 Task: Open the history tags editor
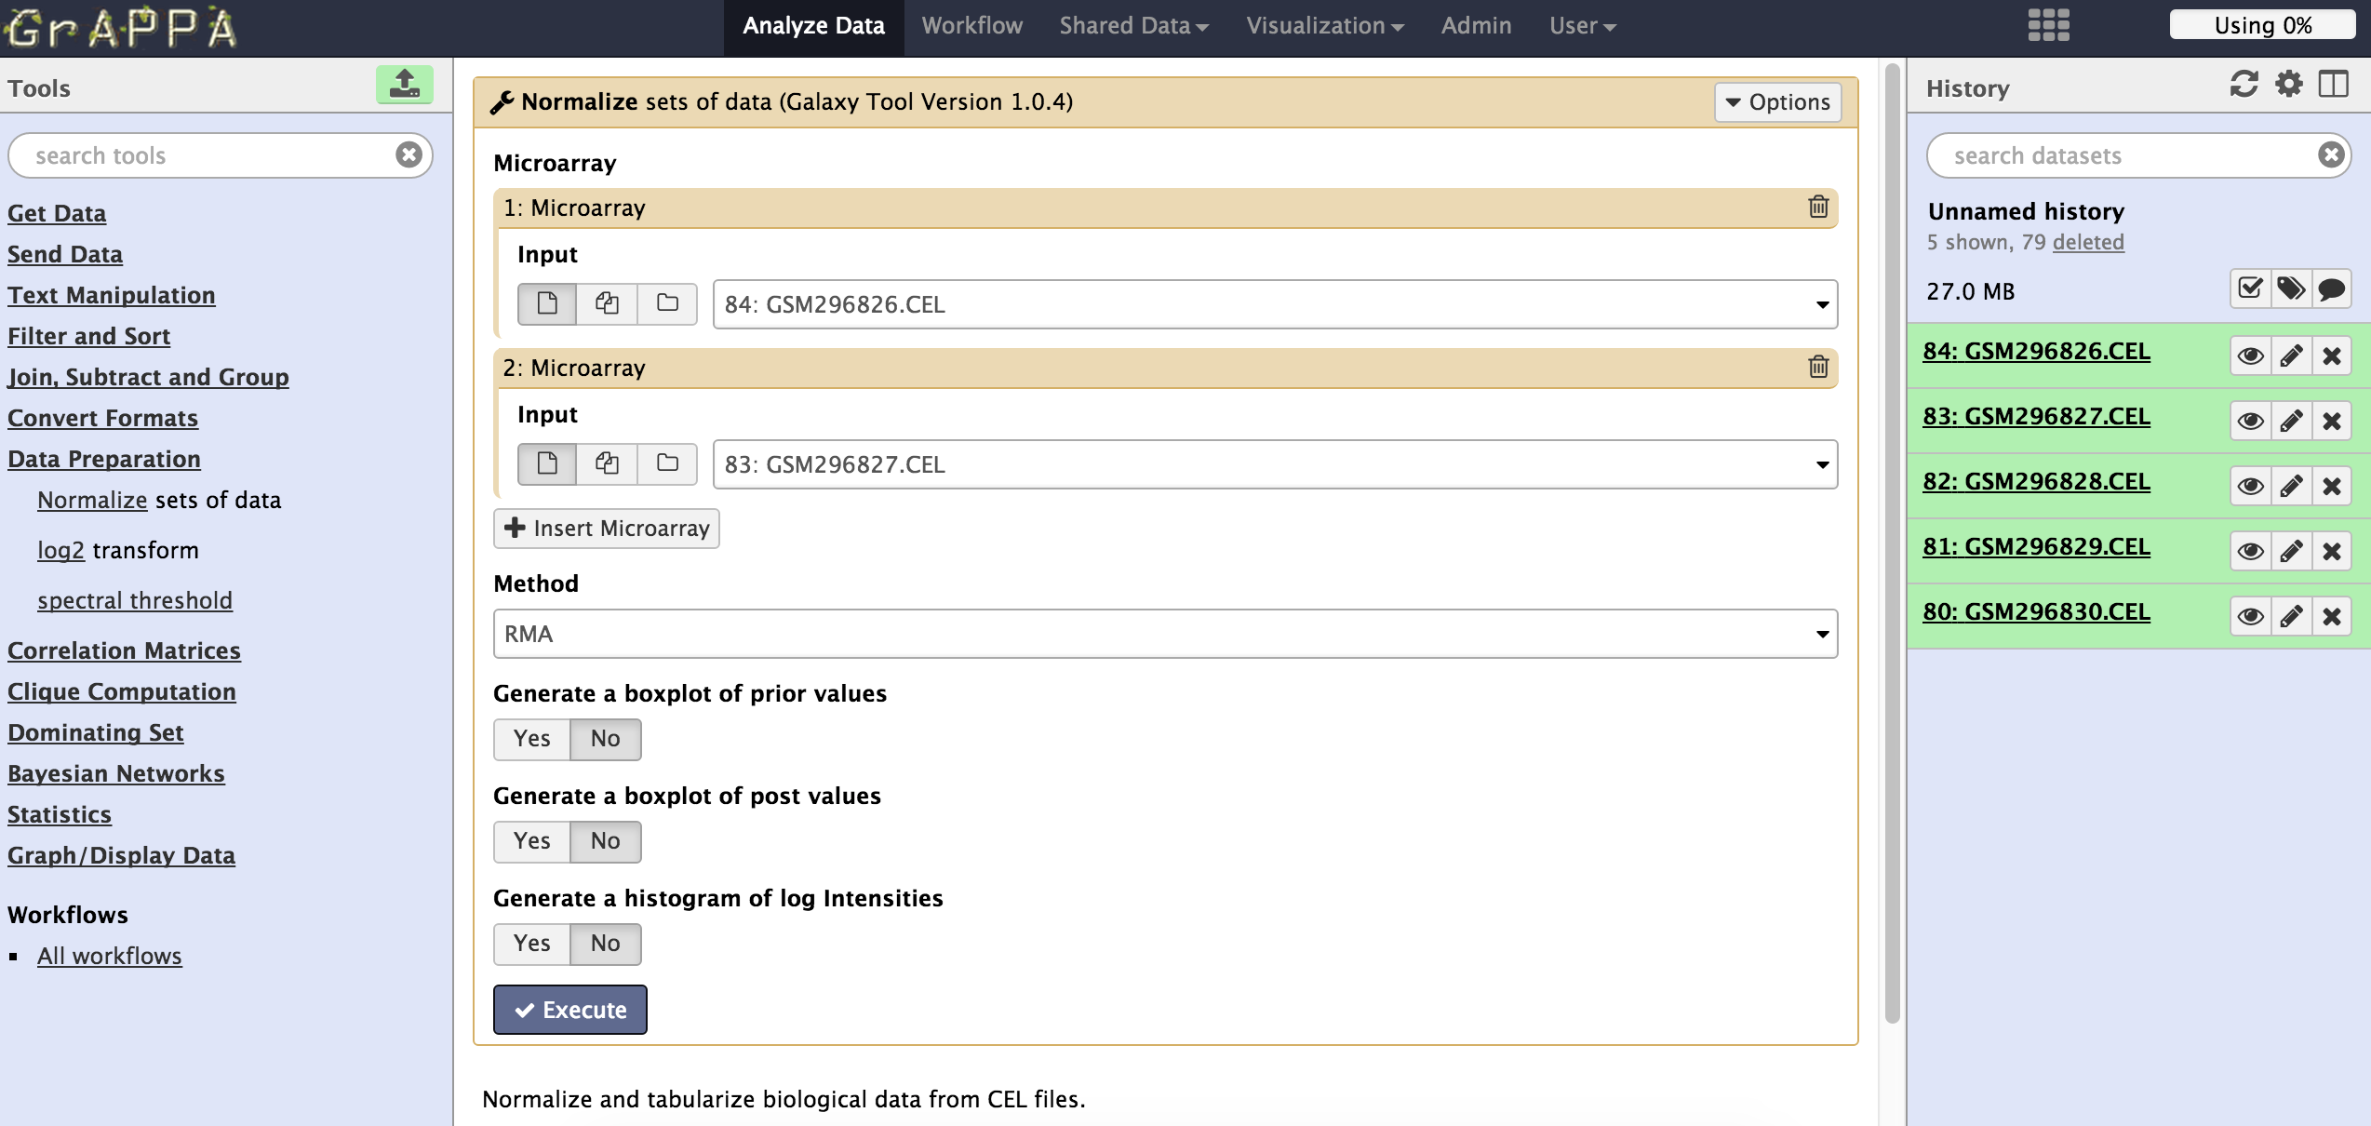2291,289
